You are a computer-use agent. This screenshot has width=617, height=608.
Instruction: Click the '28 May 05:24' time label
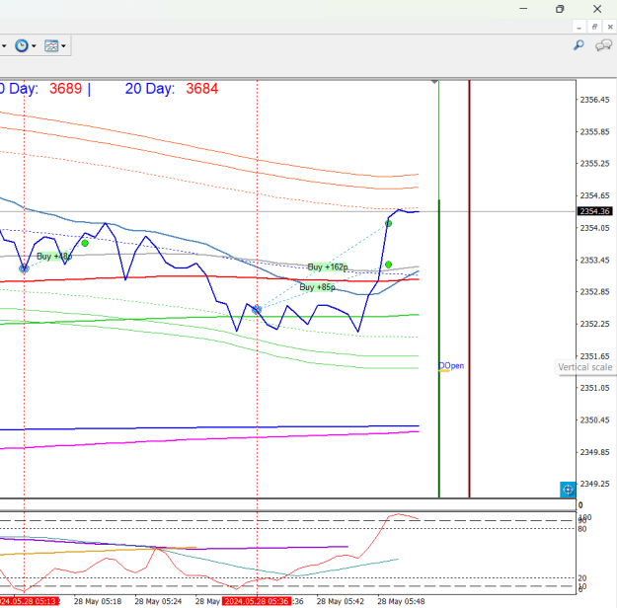158,601
